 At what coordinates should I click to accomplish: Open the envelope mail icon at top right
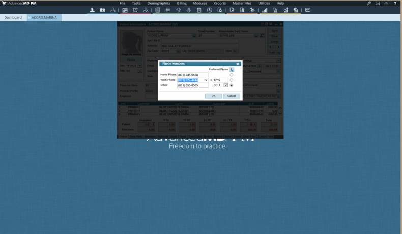point(378,3)
